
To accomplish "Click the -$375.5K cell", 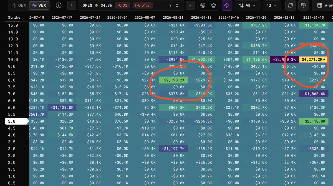I will 173,94.
